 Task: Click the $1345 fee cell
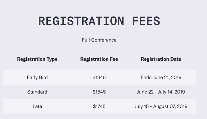pyautogui.click(x=99, y=77)
